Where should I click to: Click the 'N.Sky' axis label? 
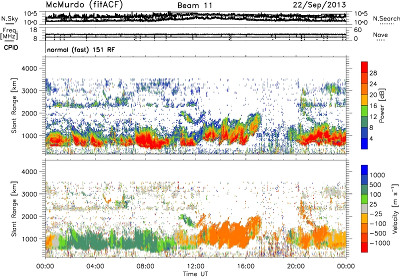pos(9,18)
